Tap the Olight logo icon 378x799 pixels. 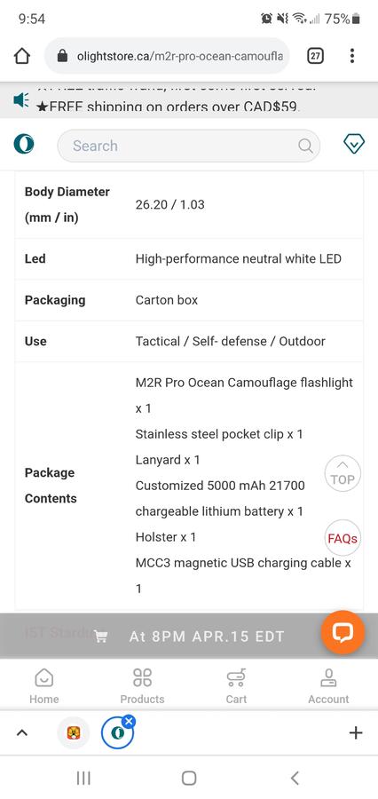pos(23,146)
